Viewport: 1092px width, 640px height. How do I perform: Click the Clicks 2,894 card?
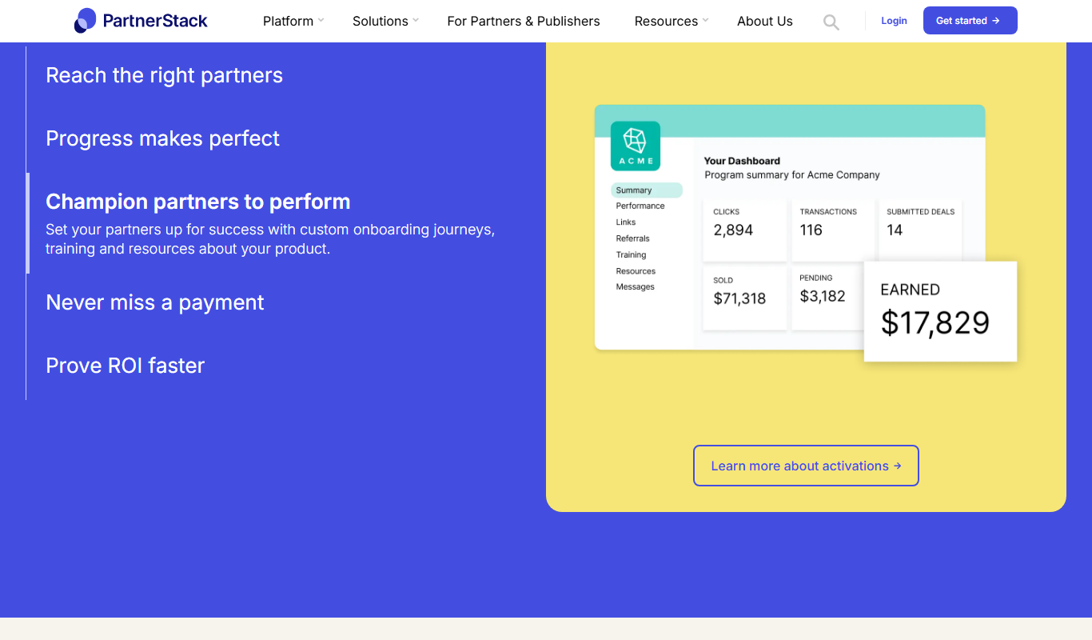[745, 230]
